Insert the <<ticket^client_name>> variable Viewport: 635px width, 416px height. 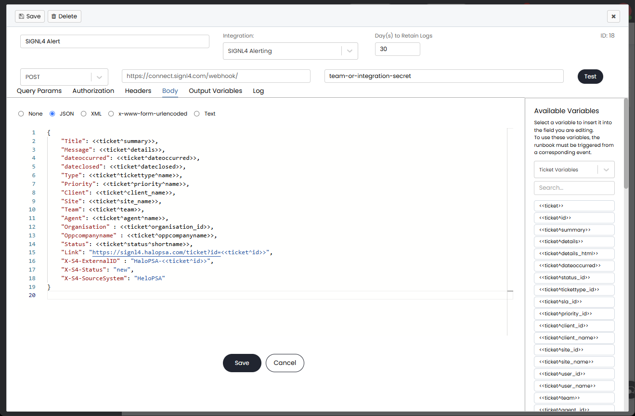pos(574,338)
